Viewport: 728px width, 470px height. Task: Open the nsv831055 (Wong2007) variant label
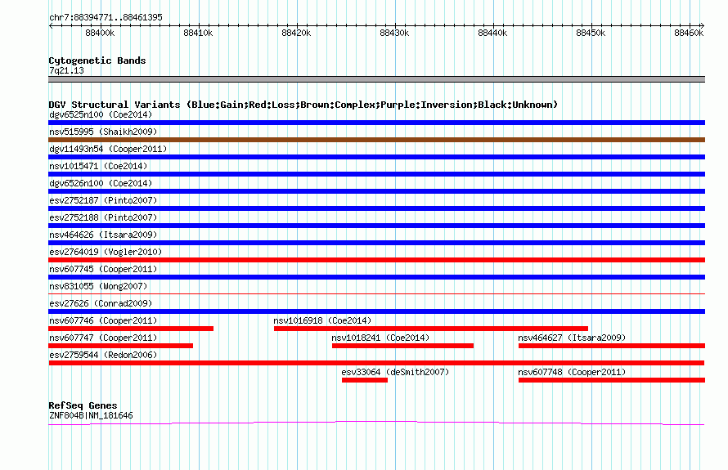(x=98, y=286)
